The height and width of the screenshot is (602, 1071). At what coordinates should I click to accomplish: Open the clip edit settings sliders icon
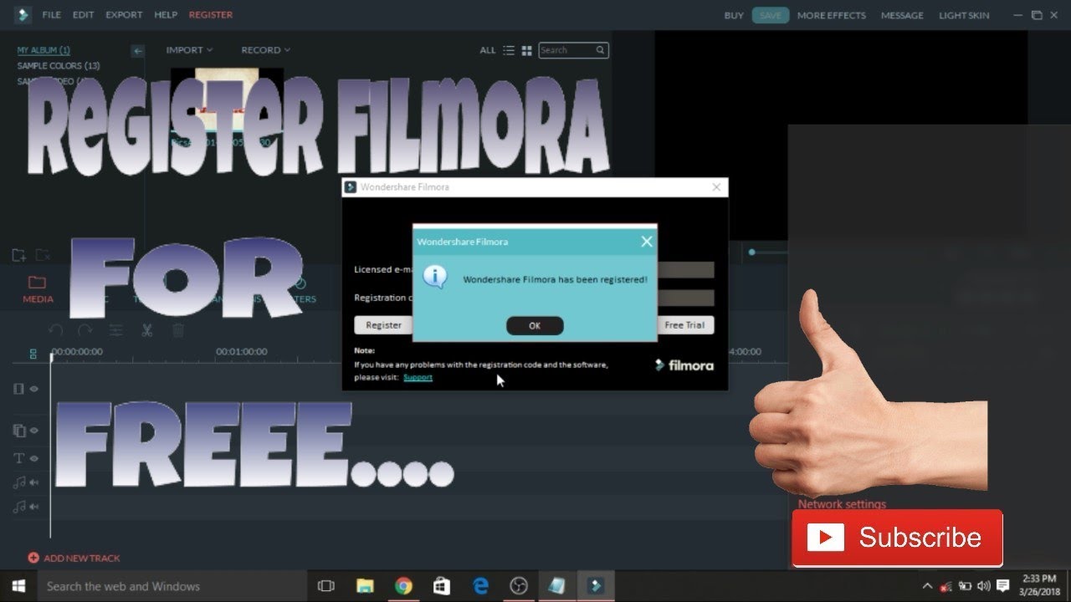click(115, 330)
